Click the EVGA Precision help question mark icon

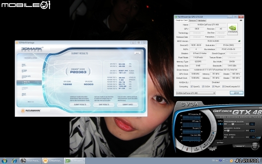point(260,108)
